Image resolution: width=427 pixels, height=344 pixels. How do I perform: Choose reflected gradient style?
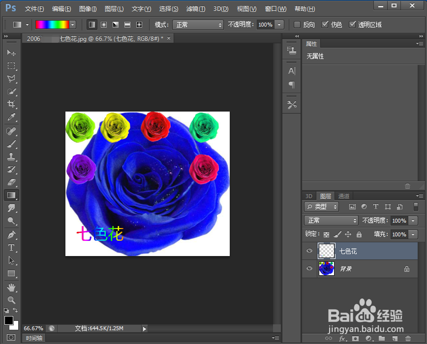pos(127,25)
